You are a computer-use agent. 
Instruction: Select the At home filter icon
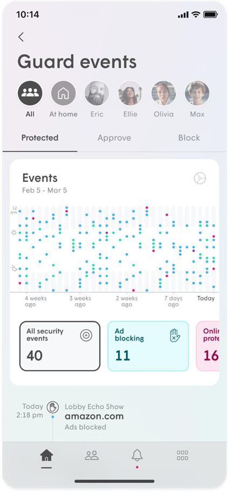point(64,93)
